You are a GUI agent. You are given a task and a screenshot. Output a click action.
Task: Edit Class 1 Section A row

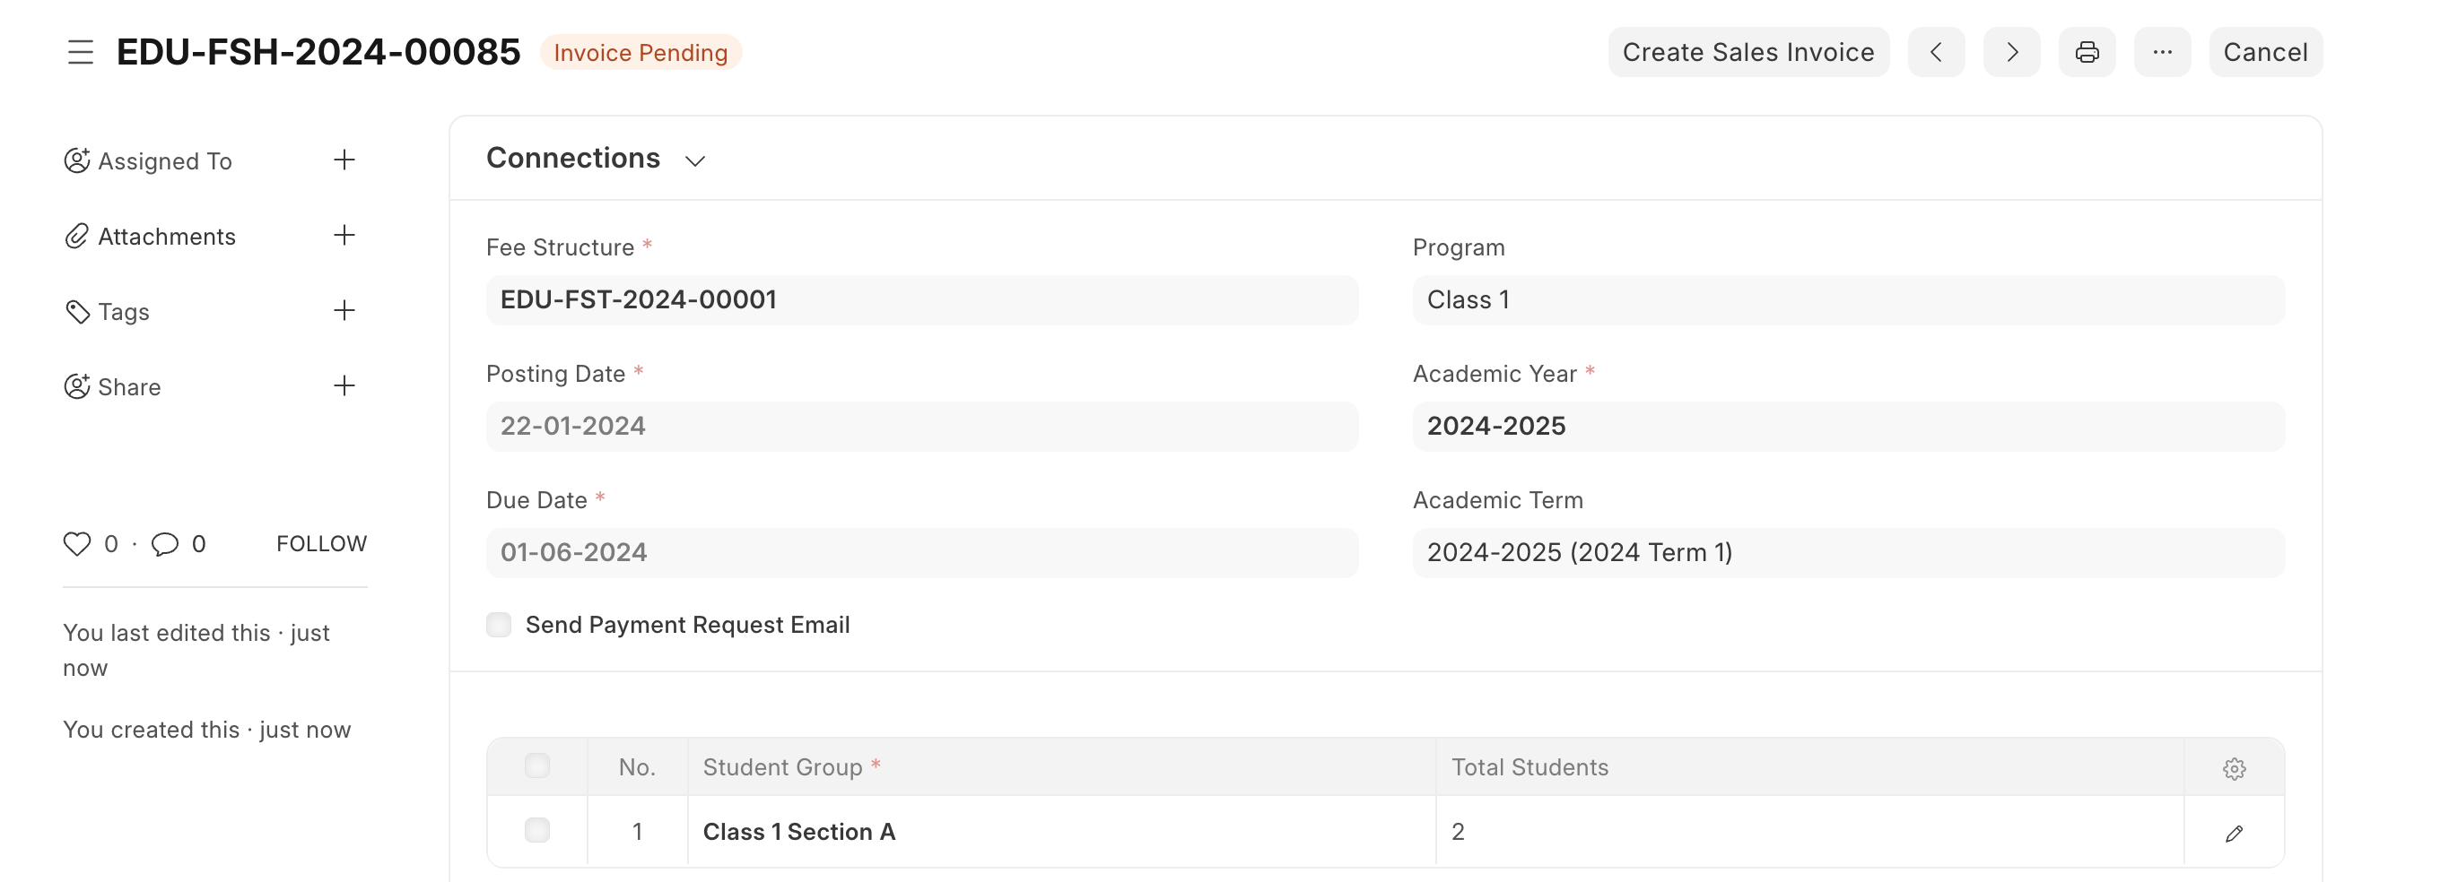pos(2233,834)
